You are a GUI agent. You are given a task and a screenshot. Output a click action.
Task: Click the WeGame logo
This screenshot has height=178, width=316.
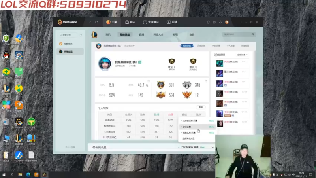tap(68, 22)
